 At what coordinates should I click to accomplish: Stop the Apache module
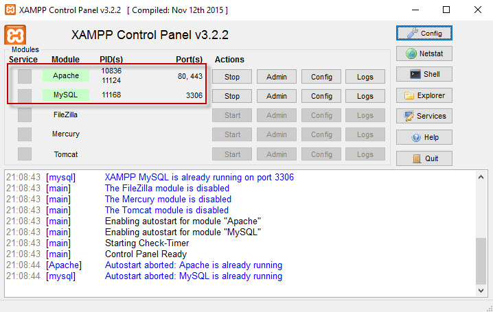232,77
